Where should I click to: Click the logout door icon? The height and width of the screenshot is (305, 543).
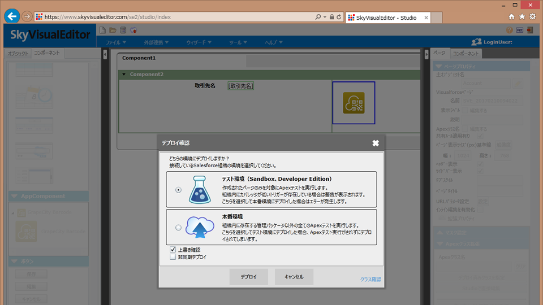(530, 30)
